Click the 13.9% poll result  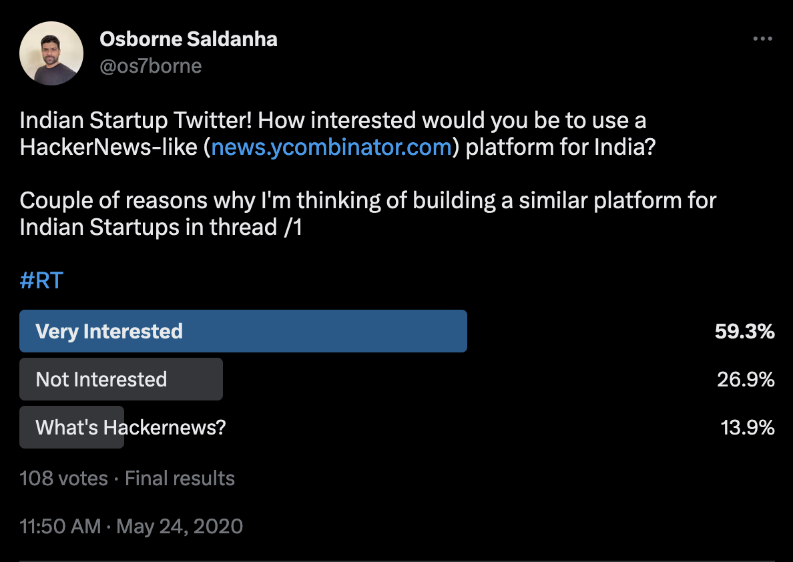click(x=747, y=428)
